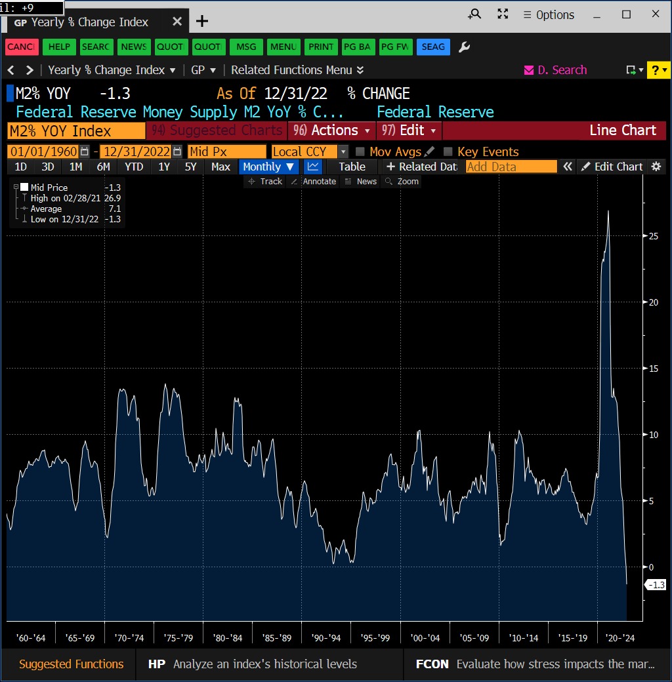672x682 pixels.
Task: Open the D. Search envelope icon
Action: pos(528,70)
